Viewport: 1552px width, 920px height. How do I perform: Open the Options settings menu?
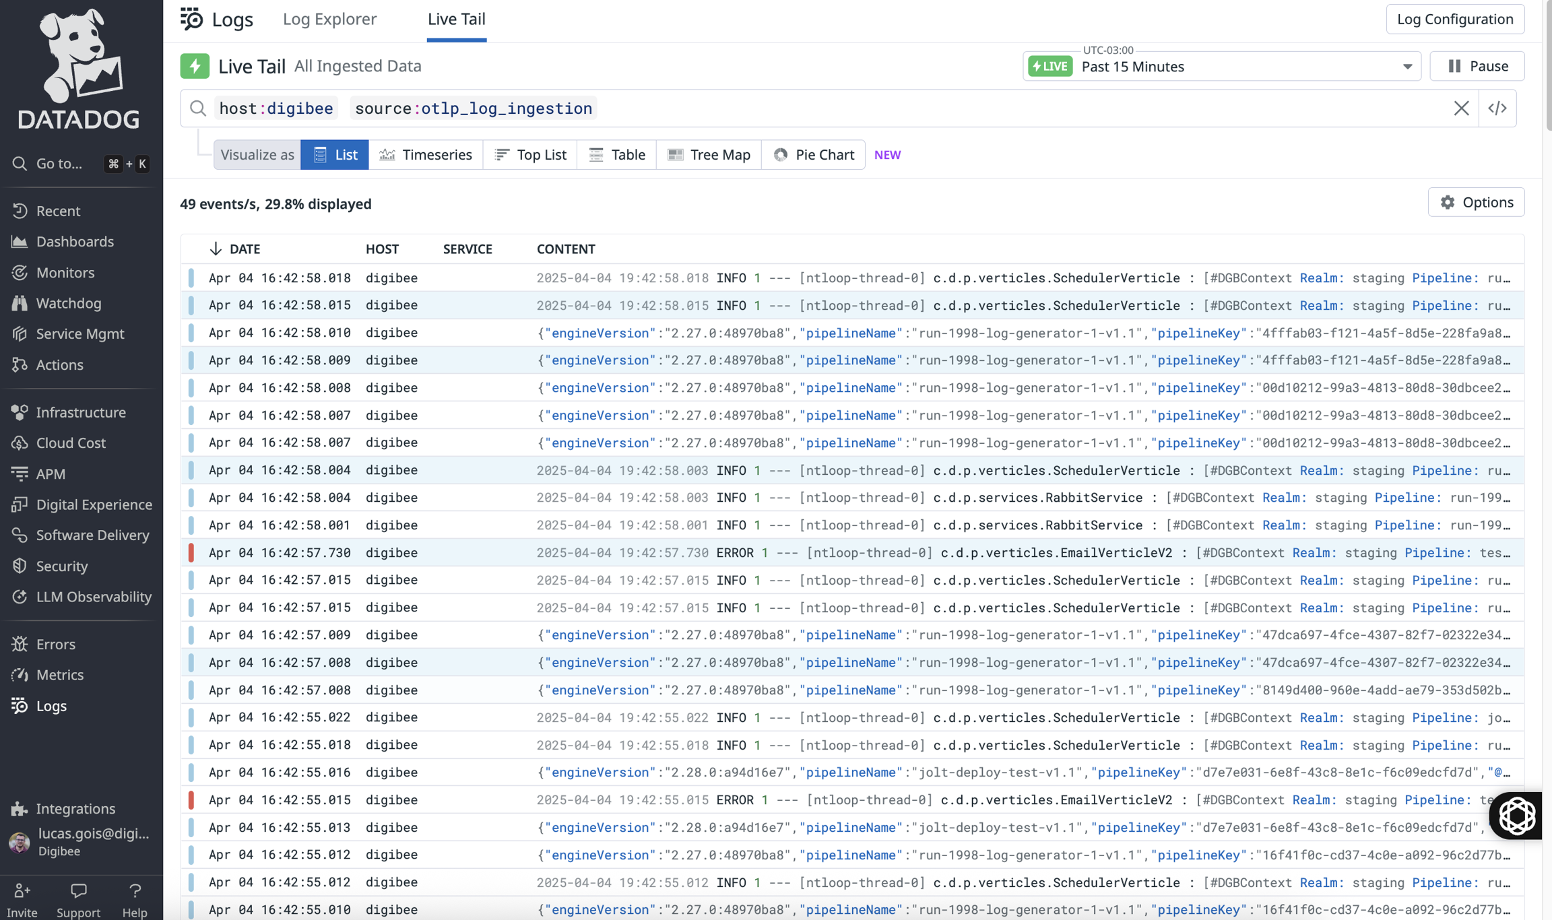click(1476, 202)
